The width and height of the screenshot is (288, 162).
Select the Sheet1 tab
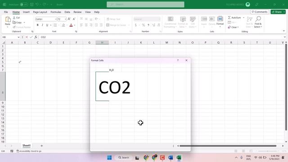27,145
